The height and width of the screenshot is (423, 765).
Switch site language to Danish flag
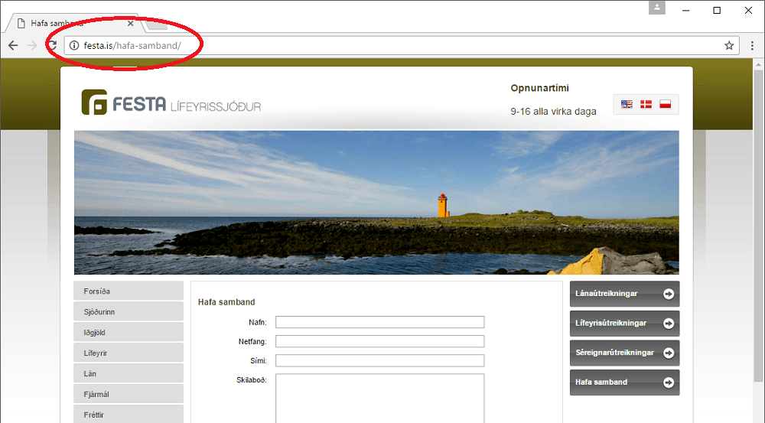pos(646,104)
